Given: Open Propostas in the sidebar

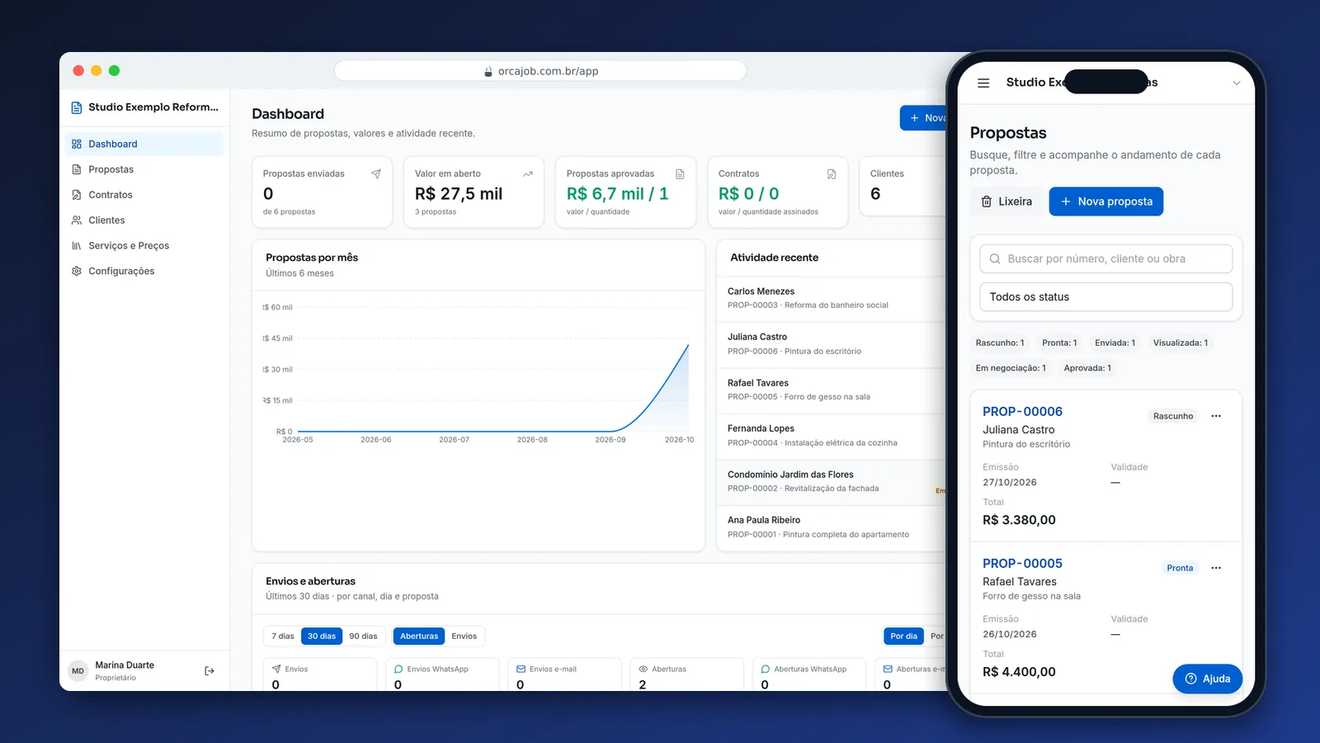Looking at the screenshot, I should tap(144, 169).
